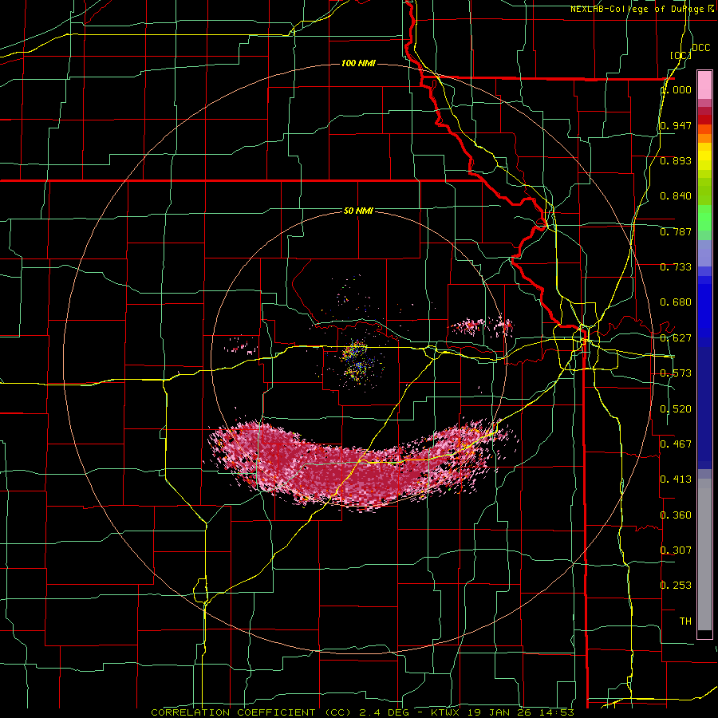
Task: Click the 0.840 color scale value
Action: (676, 196)
